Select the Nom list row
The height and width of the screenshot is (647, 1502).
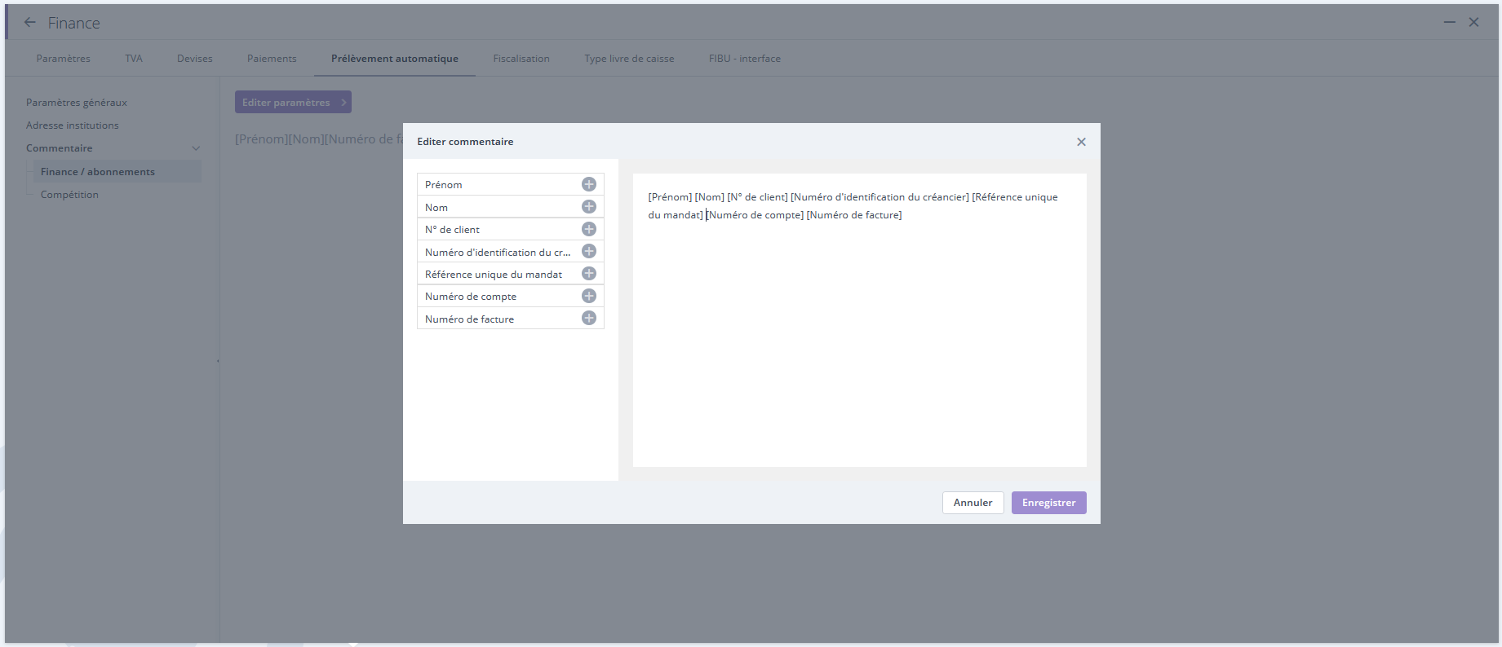(x=510, y=207)
